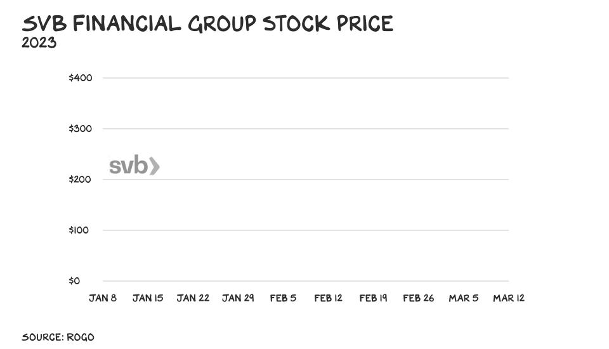Viewport: 609px width, 349px height.
Task: Click the $300 y-axis label
Action: [x=81, y=129]
